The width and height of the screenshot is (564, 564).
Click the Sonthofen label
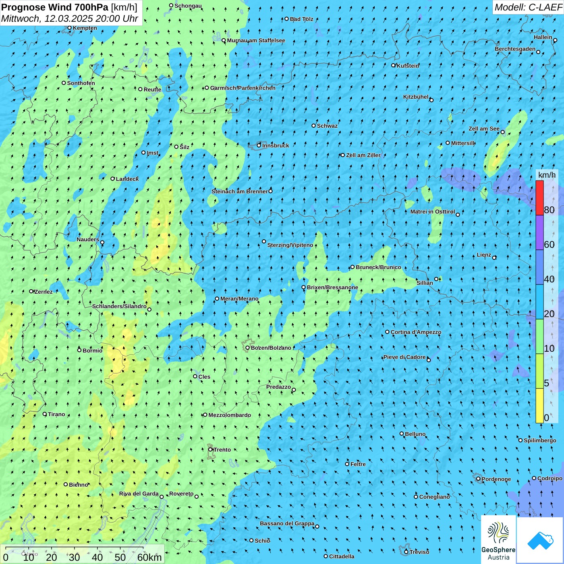point(81,83)
